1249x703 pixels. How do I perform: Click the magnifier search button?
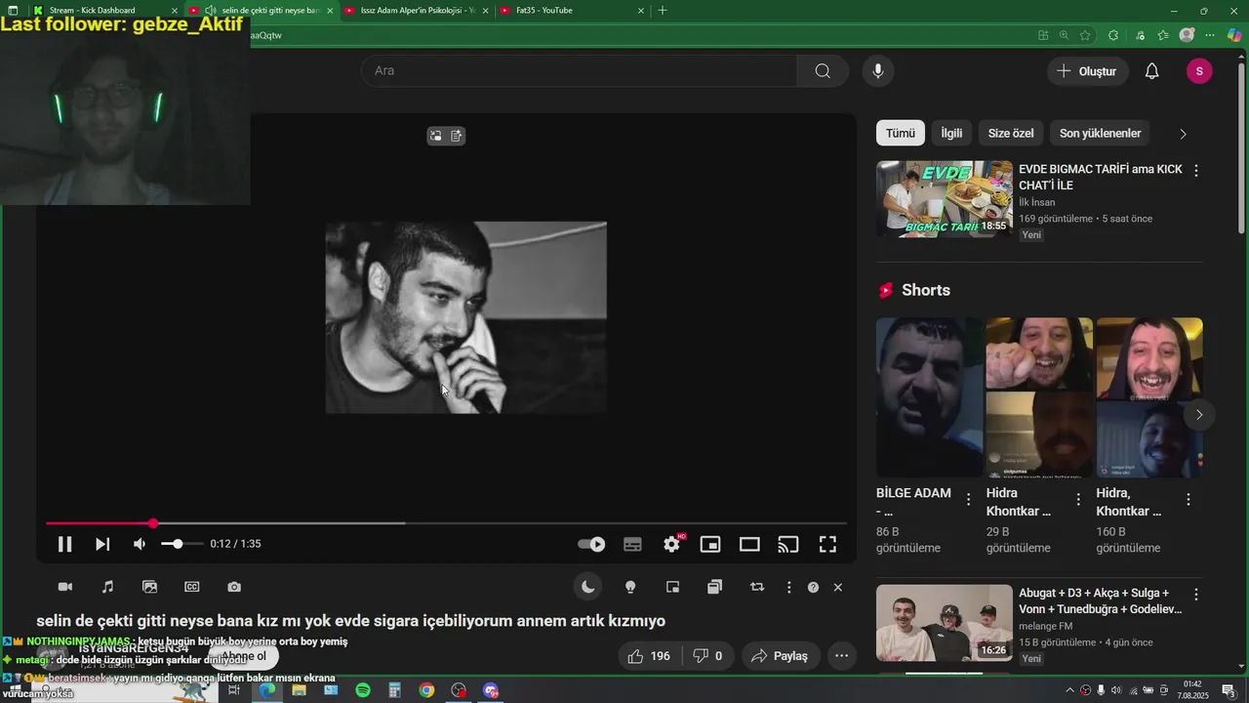[x=823, y=70]
